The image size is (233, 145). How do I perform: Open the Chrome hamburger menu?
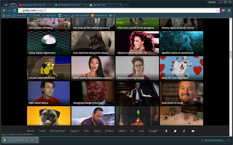[229, 11]
